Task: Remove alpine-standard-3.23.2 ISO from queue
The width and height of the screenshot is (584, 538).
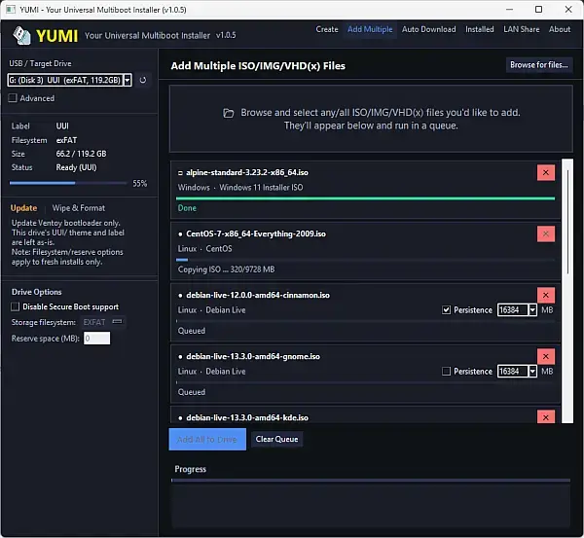Action: (x=546, y=173)
